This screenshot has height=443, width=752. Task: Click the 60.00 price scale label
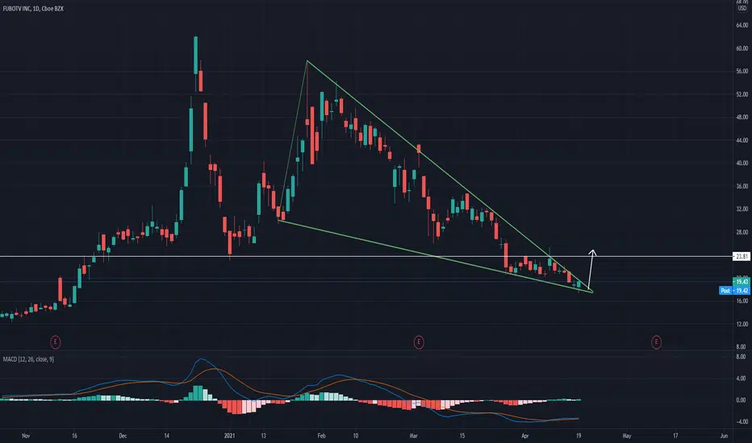pyautogui.click(x=742, y=48)
